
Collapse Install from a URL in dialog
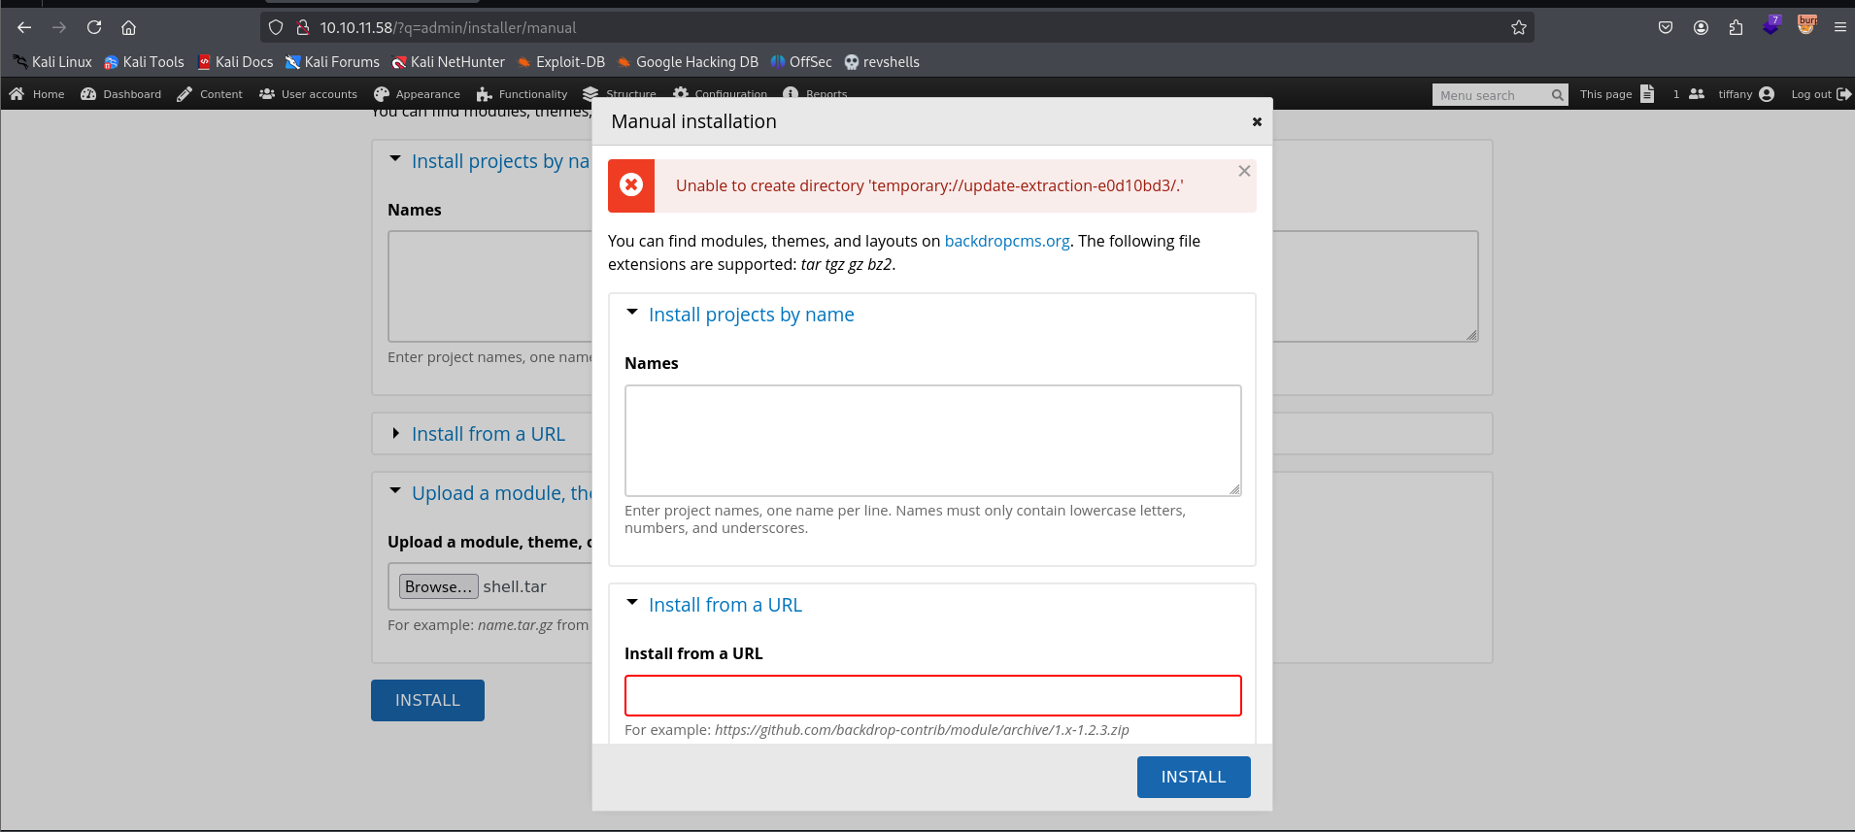click(x=725, y=605)
